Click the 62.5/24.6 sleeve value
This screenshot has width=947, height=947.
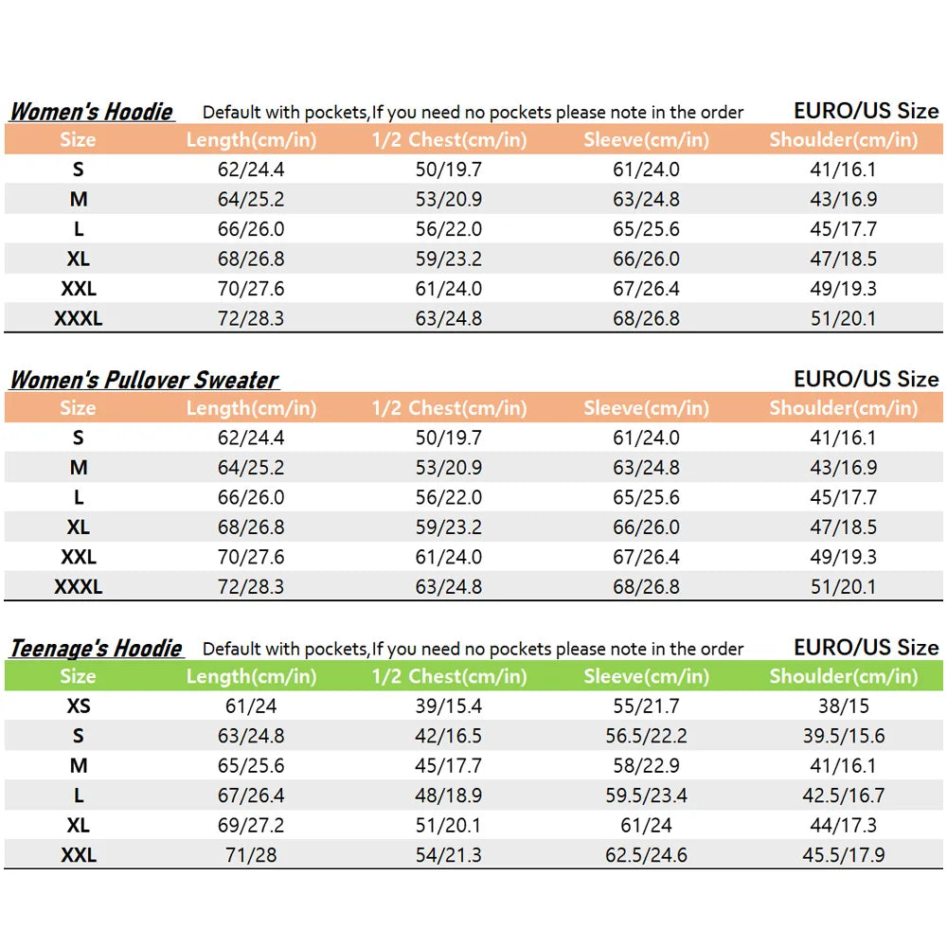pyautogui.click(x=646, y=855)
